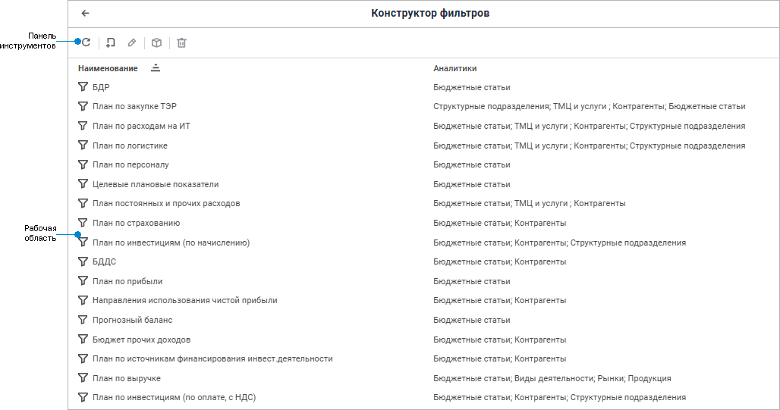The image size is (780, 410).
Task: Click the funnel icon beside БДР
Action: [x=83, y=87]
